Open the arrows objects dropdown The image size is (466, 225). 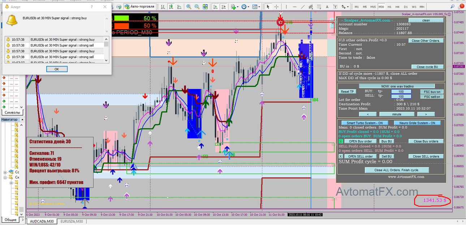(344, 6)
